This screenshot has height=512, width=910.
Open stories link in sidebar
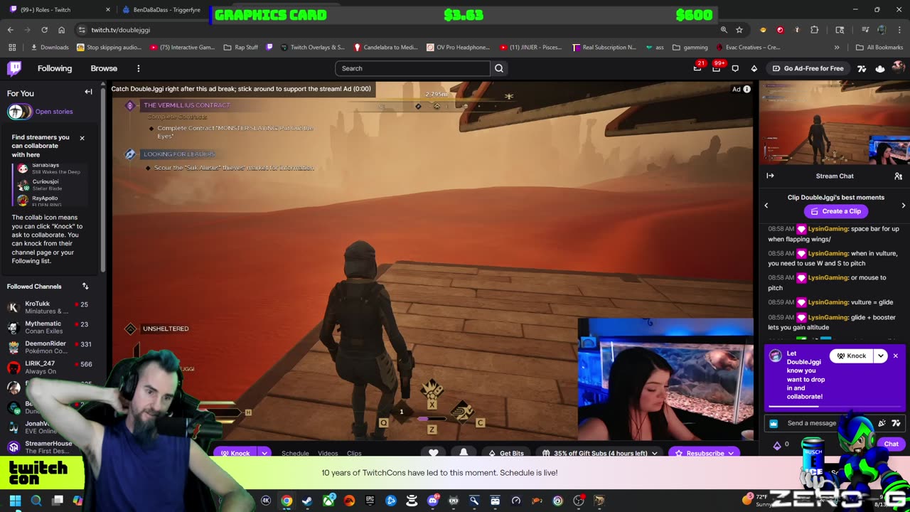point(54,112)
